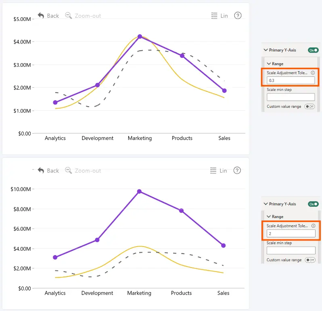Click the Development purple data point in bottom chart

pos(97,240)
